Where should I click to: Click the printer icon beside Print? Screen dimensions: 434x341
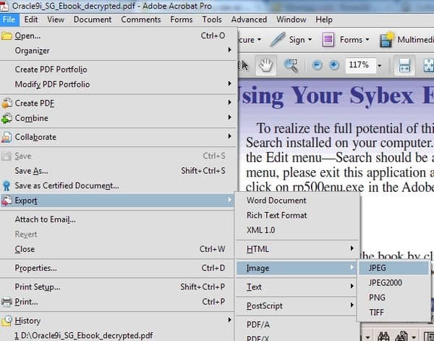point(7,302)
